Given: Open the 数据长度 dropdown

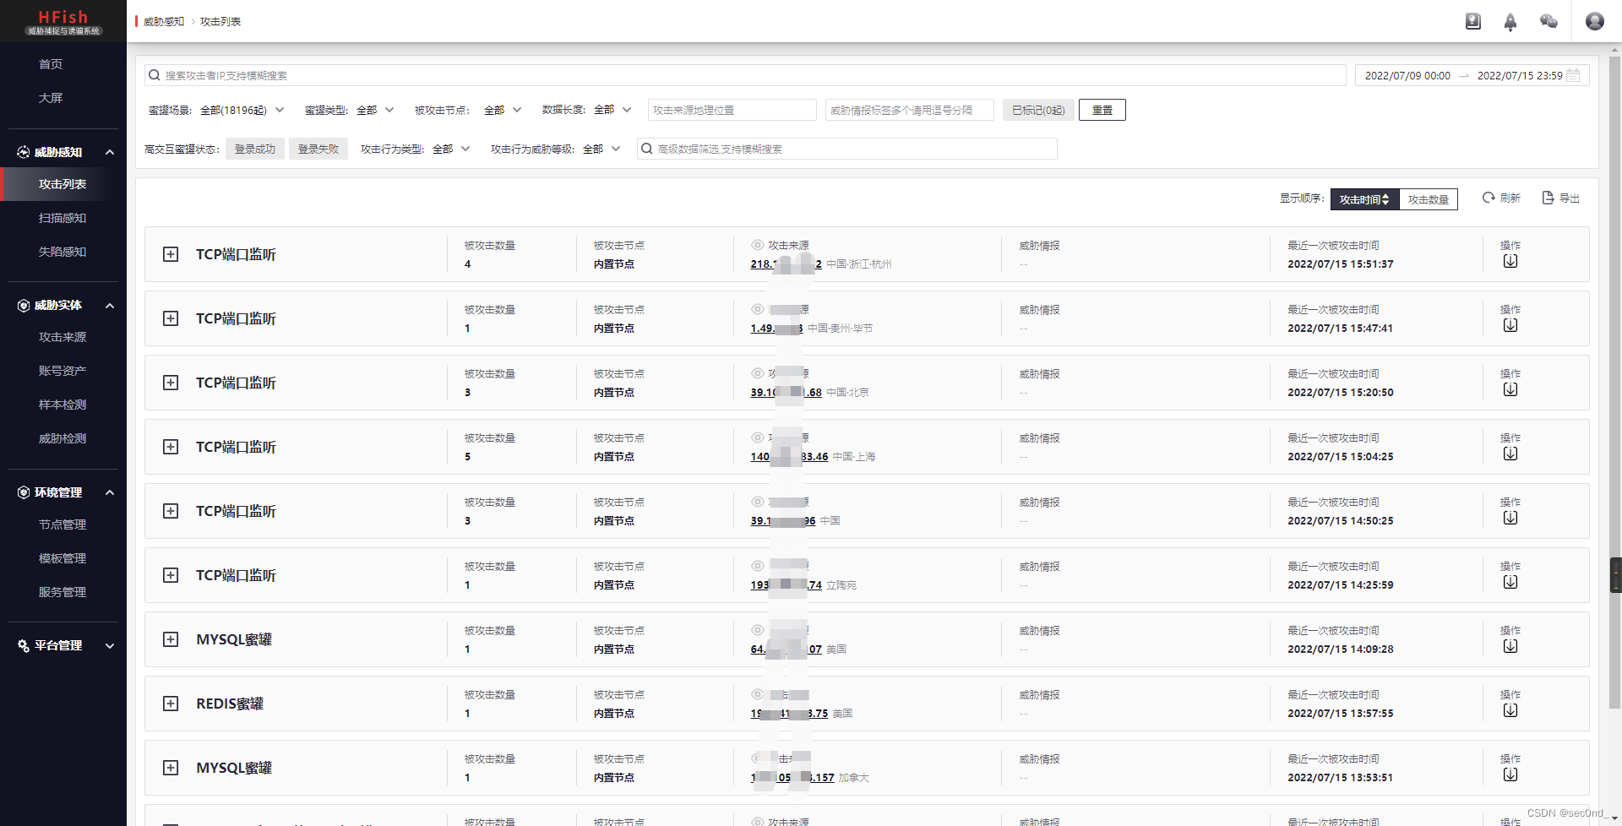Looking at the screenshot, I should click(612, 110).
